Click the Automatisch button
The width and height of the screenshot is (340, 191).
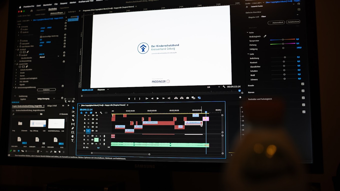tap(276, 22)
